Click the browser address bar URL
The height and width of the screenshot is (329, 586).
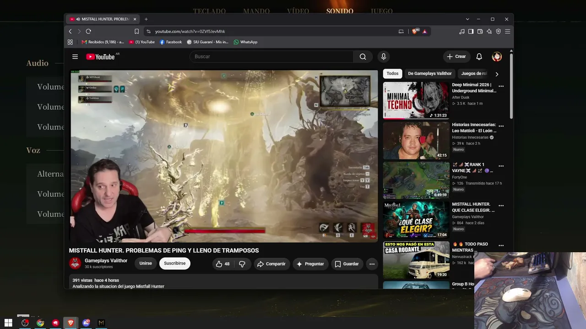coord(190,32)
